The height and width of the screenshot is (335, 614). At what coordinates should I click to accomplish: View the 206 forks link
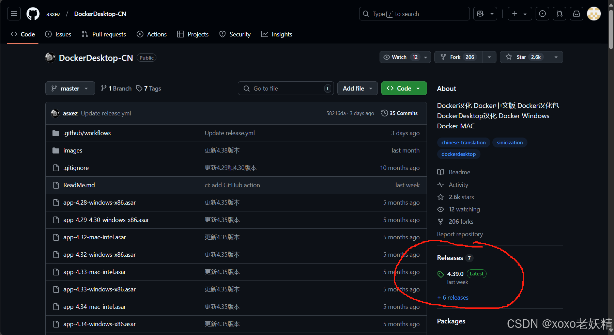(x=455, y=222)
